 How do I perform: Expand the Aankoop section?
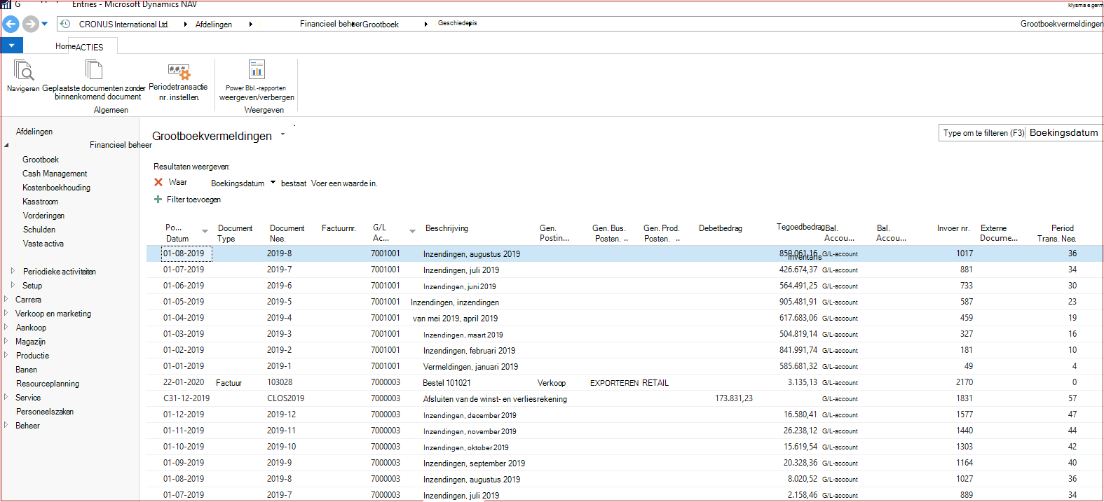(6, 327)
